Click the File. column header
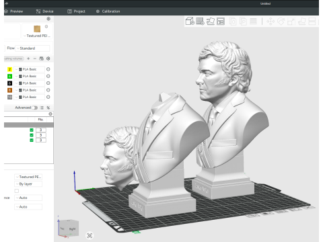Viewport: 323px width, 242px height. [40, 120]
